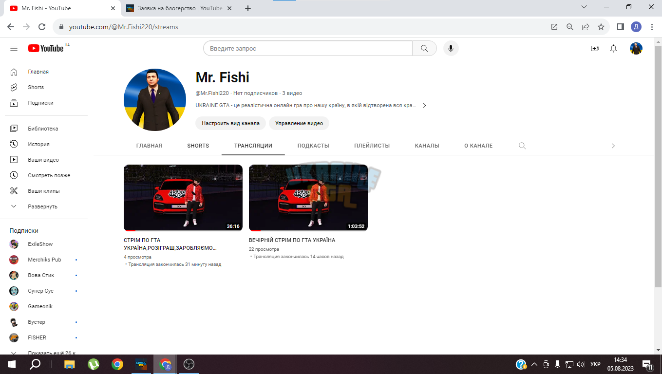Screen dimensions: 662x374
Task: Expand the channel description arrow
Action: pos(424,106)
